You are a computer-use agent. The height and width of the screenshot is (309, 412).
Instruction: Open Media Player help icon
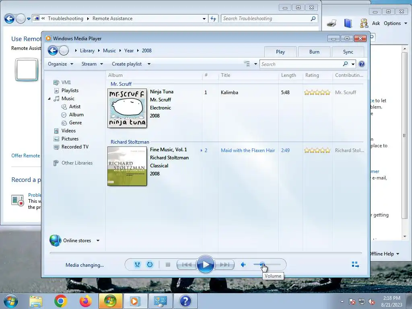coord(362,64)
